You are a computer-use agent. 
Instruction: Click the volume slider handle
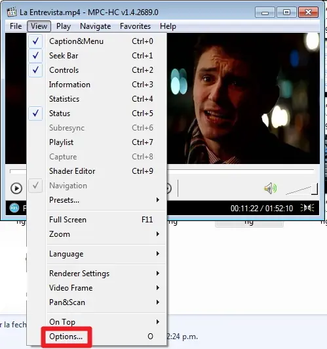[x=315, y=189]
